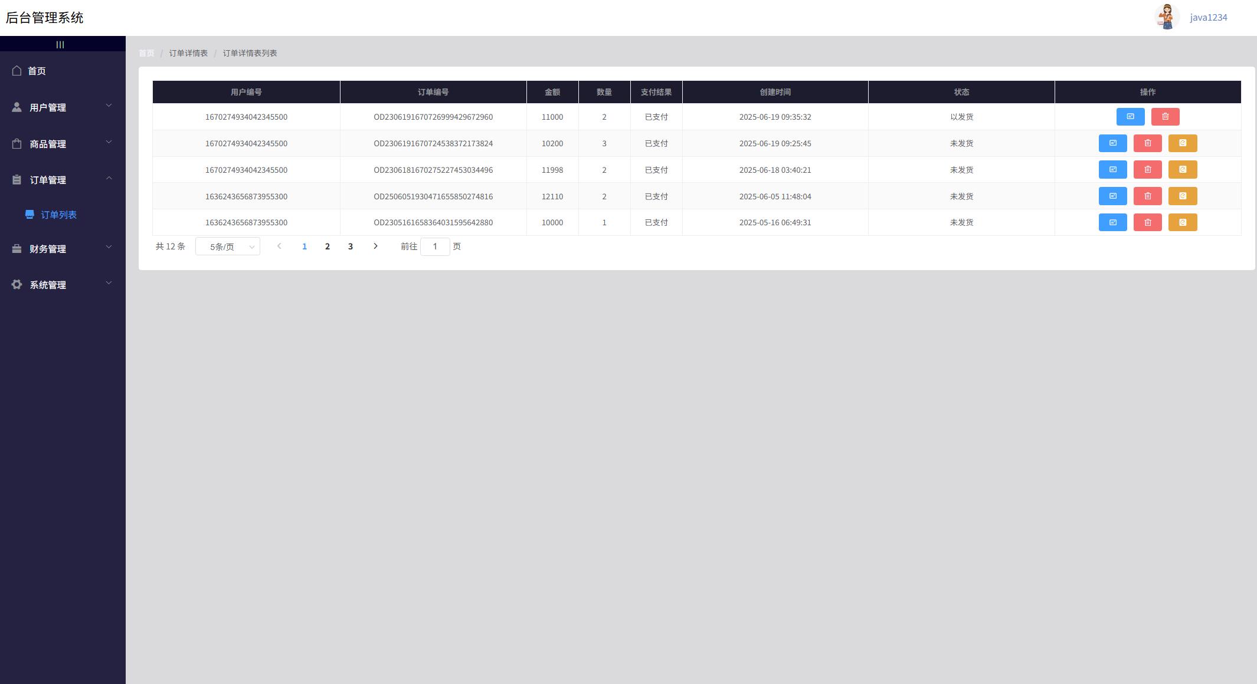Viewport: 1257px width, 684px height.
Task: Delete the order with amount 10200
Action: [x=1147, y=143]
